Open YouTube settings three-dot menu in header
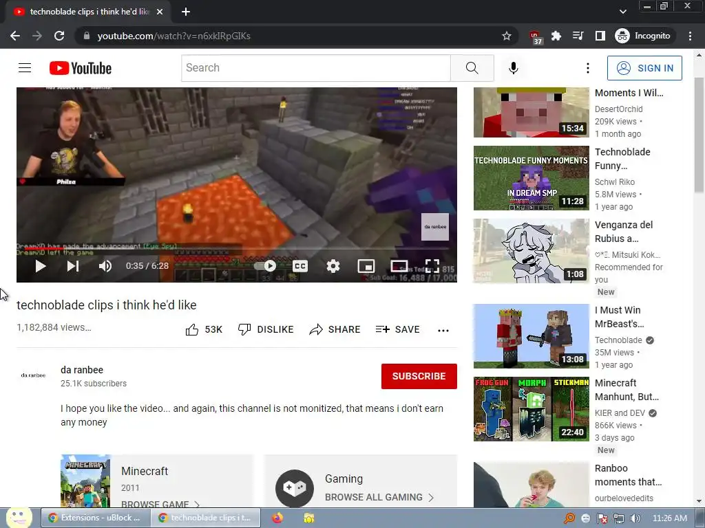Image resolution: width=705 pixels, height=528 pixels. [588, 68]
